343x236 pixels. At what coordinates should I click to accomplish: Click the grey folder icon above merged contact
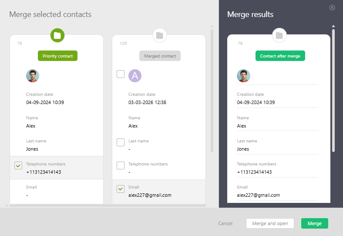point(160,35)
